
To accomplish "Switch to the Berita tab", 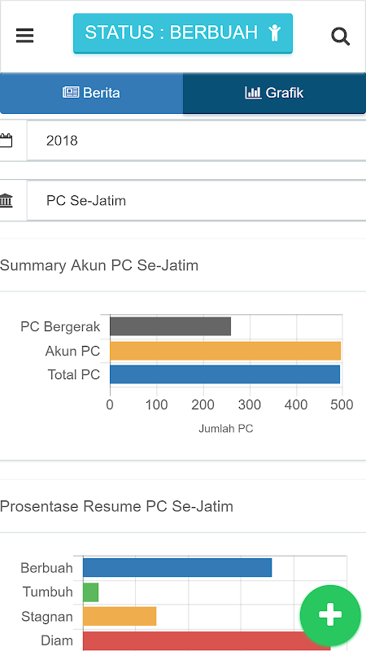I will point(91,93).
